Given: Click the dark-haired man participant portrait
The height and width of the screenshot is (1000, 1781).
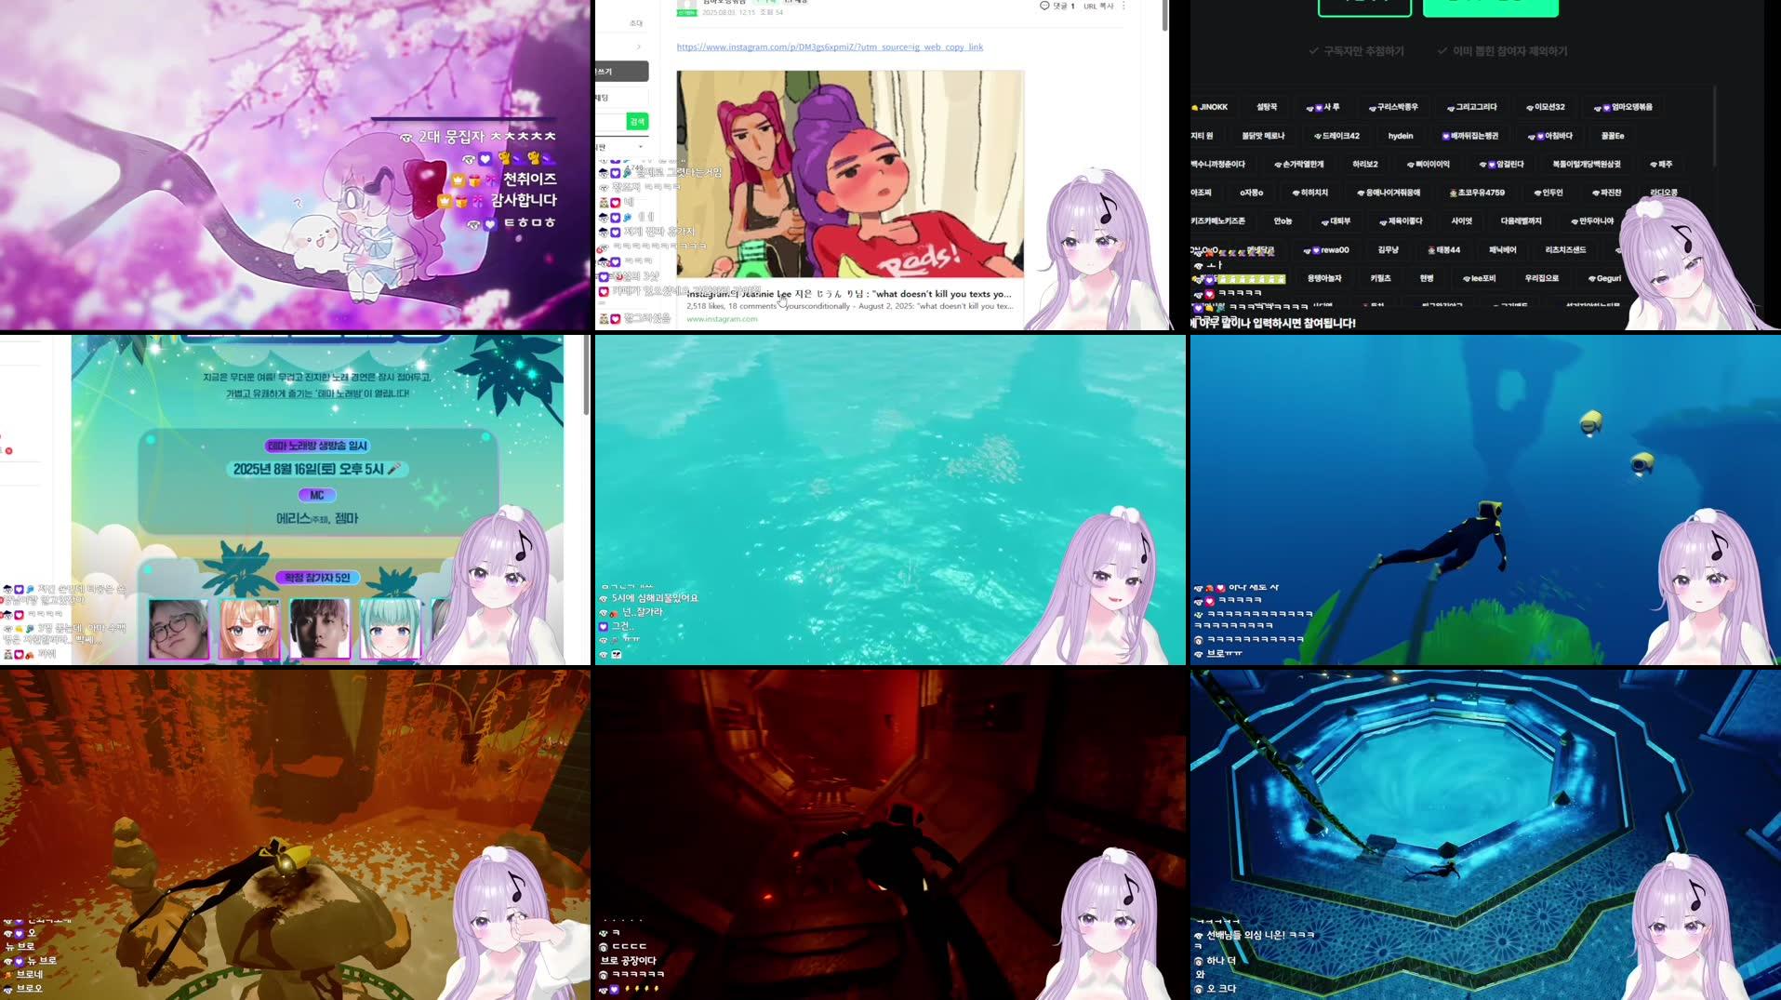Looking at the screenshot, I should coord(319,629).
